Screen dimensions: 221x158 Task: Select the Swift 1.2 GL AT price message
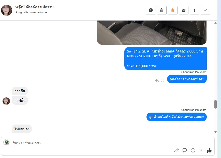click(x=166, y=59)
